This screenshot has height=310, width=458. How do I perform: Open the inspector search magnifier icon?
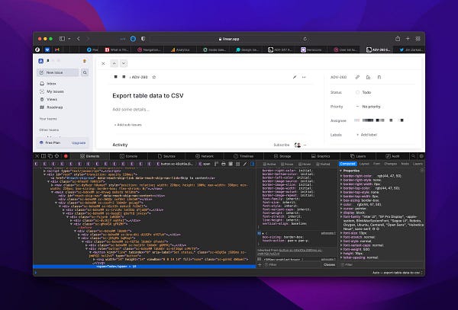[413, 156]
